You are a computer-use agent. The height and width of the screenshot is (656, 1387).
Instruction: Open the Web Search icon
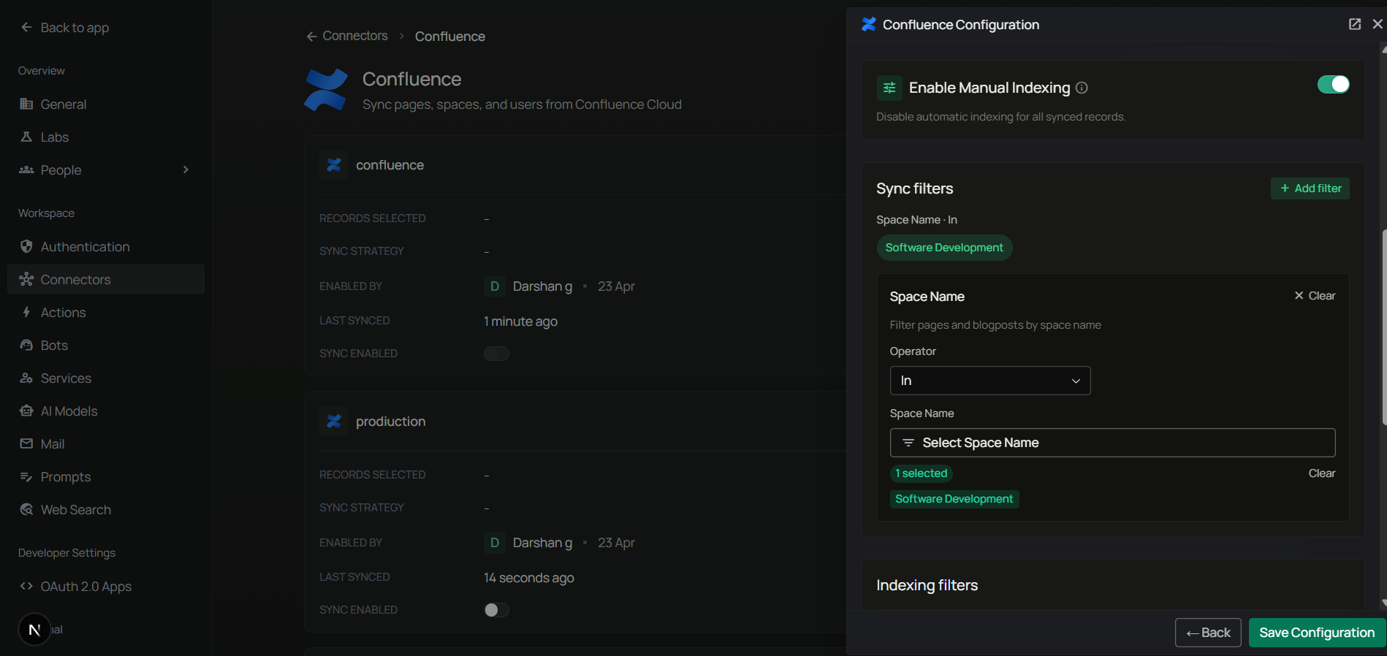[x=26, y=509]
